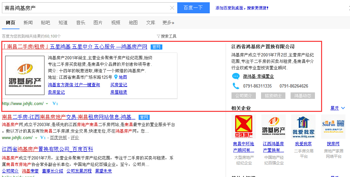The width and height of the screenshot is (350, 177).
Task: Open the first result title 南昌二手房/租房 五星鸿基
Action: coord(75,47)
